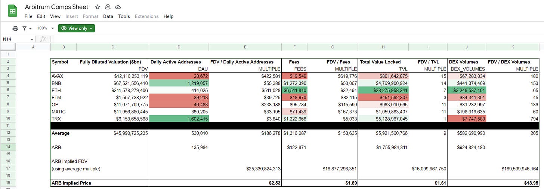Expand the filter views dropdown arrow
This screenshot has height=189, width=544.
(x=30, y=28)
